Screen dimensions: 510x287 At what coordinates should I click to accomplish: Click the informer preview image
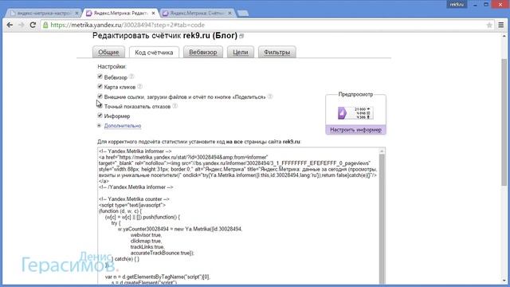[x=355, y=113]
